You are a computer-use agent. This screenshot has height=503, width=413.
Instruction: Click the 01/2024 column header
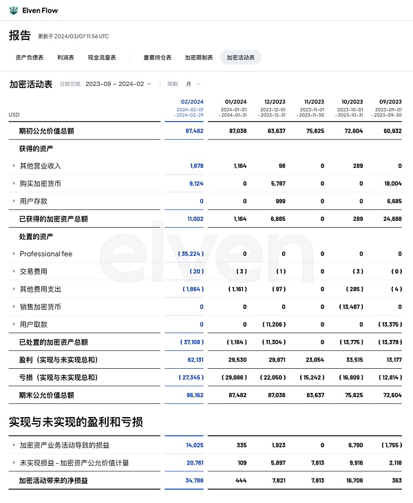point(235,102)
